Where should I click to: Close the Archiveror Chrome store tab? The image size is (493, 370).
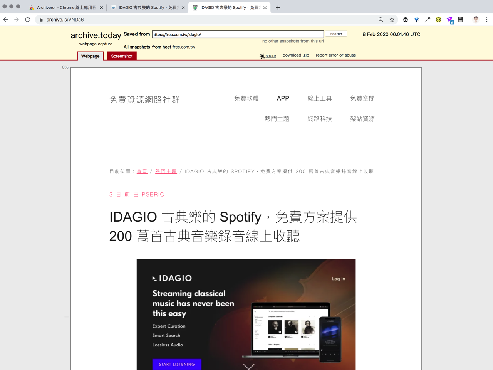point(101,7)
